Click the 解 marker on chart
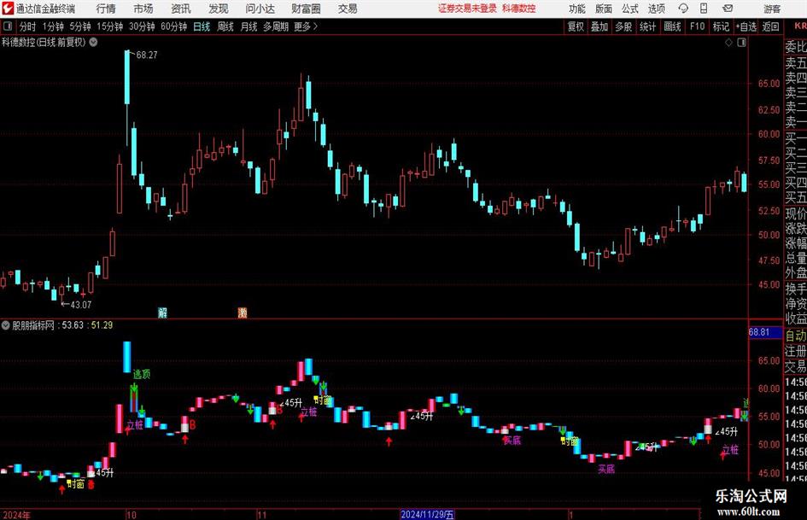This screenshot has height=520, width=807. [162, 312]
